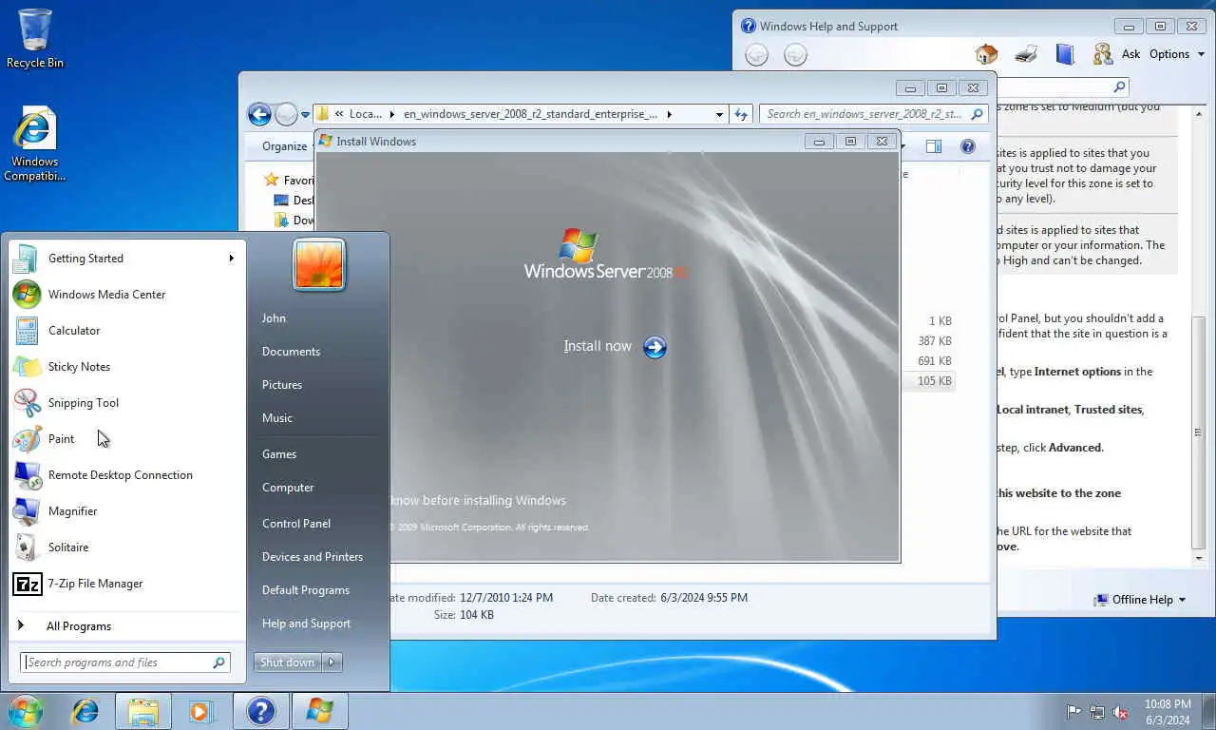The height and width of the screenshot is (730, 1216).
Task: Launch Magnifier
Action: (126, 511)
